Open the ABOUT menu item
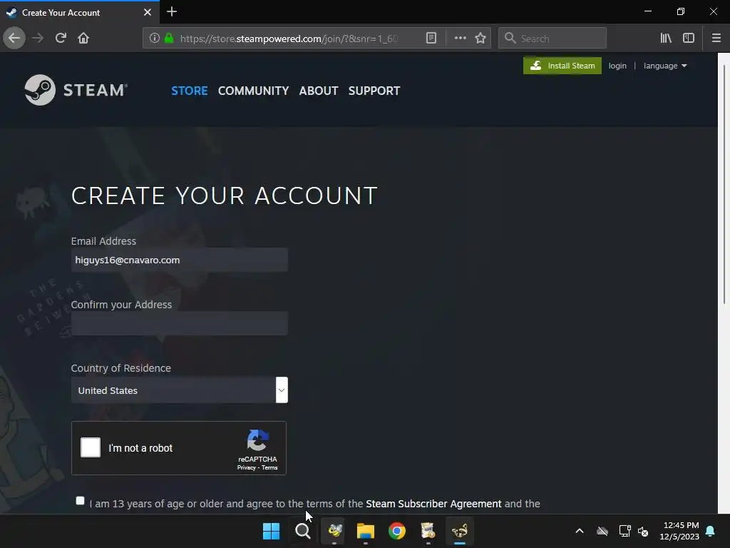 [319, 91]
